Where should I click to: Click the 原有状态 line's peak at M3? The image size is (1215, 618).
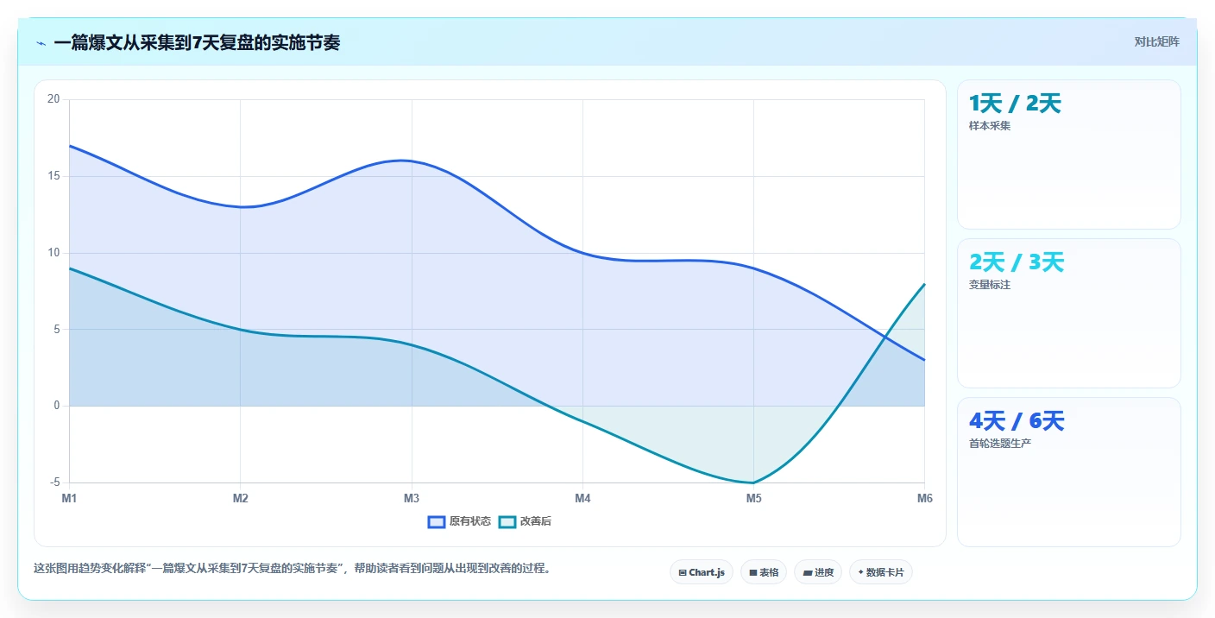click(412, 161)
